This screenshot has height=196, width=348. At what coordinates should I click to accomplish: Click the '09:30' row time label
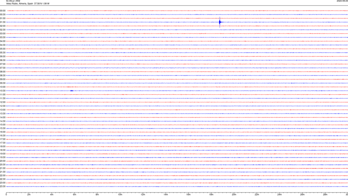click(x=3, y=83)
